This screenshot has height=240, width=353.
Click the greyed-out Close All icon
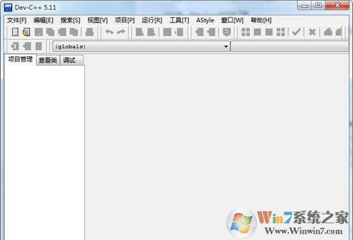[74, 32]
